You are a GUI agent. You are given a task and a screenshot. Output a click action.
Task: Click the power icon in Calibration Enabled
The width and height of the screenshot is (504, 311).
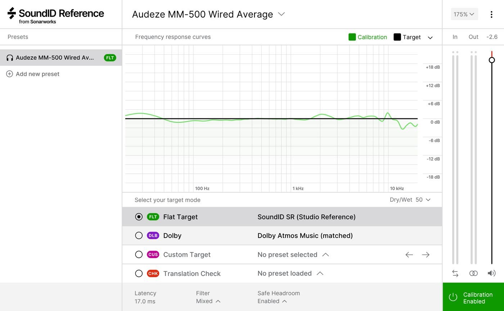[x=453, y=297]
